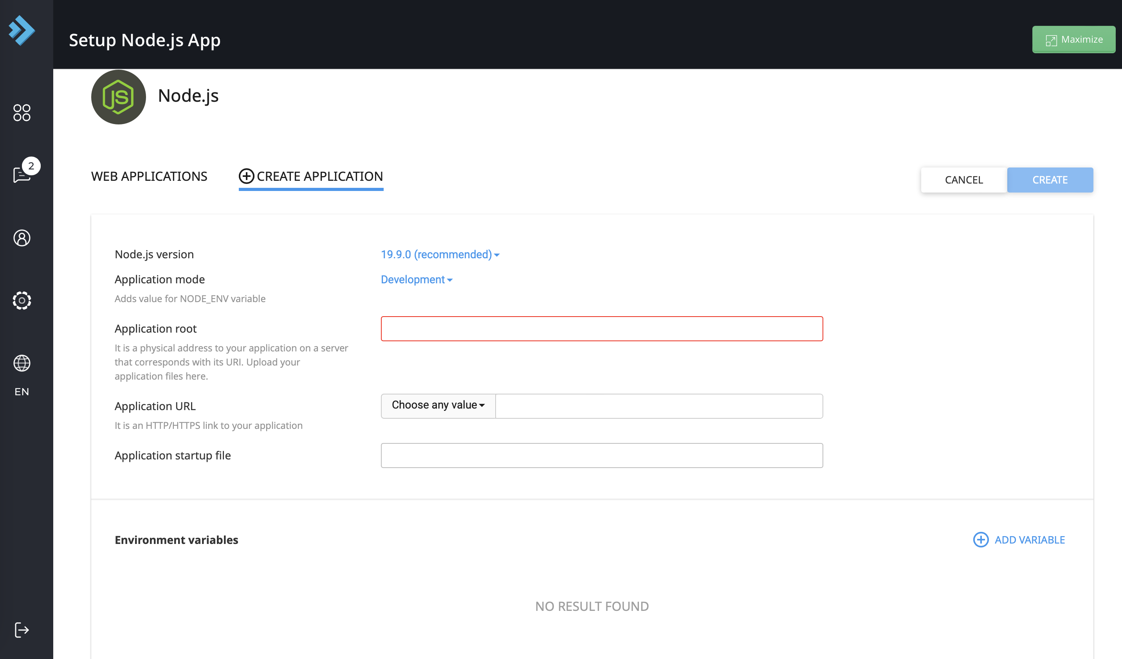The width and height of the screenshot is (1122, 659).
Task: Click the CANCEL button
Action: click(x=963, y=180)
